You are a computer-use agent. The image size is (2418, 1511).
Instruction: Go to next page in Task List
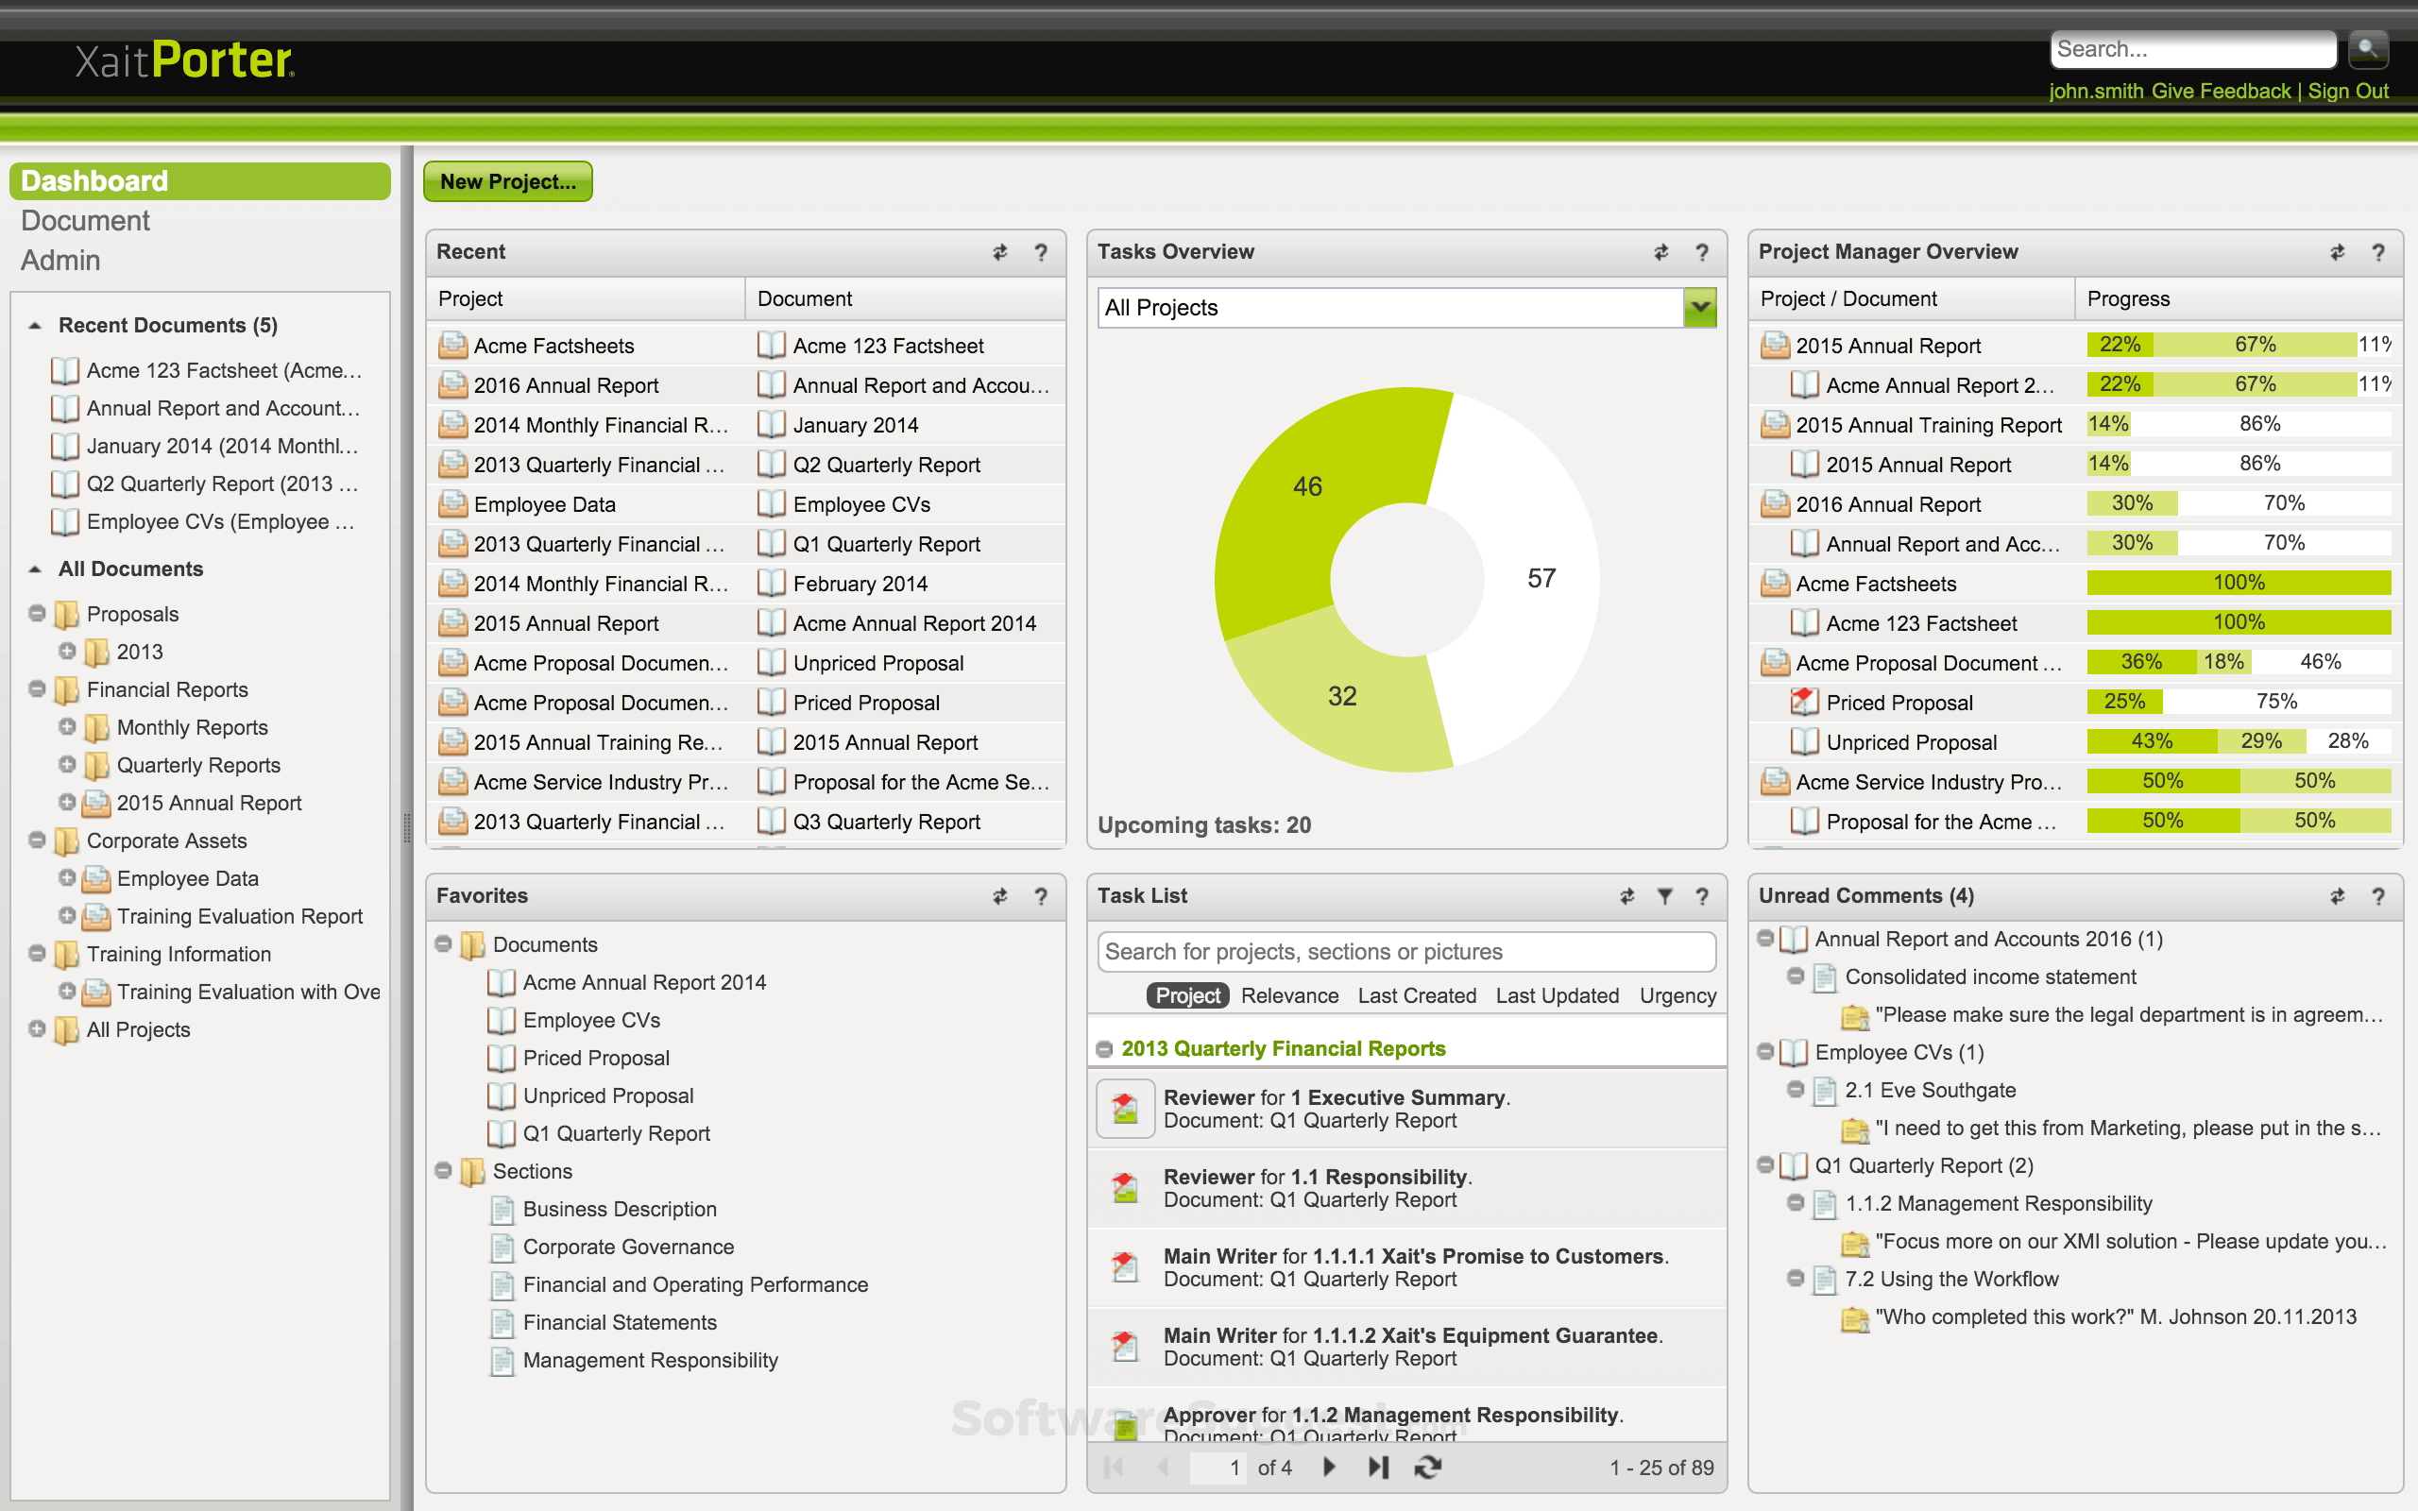point(1329,1466)
